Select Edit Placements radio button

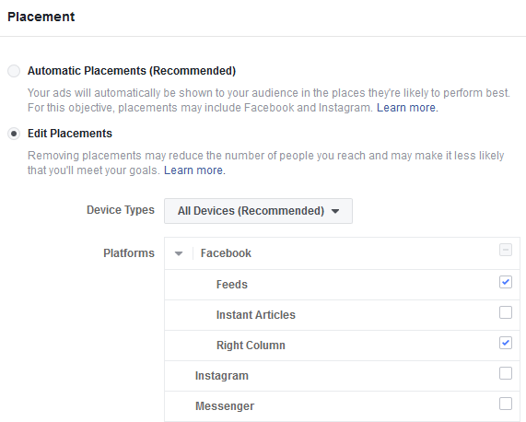click(14, 134)
